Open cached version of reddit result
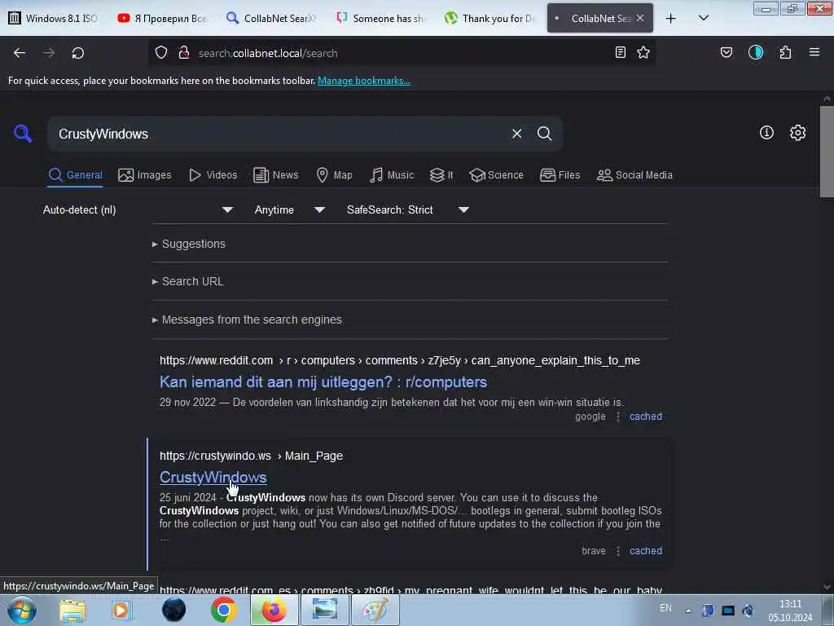Image resolution: width=834 pixels, height=626 pixels. click(646, 417)
